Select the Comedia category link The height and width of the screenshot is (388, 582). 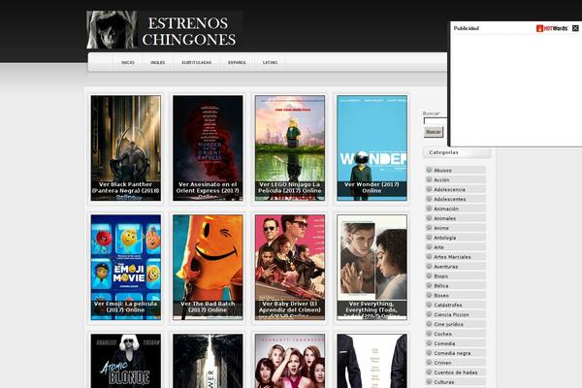(x=444, y=343)
